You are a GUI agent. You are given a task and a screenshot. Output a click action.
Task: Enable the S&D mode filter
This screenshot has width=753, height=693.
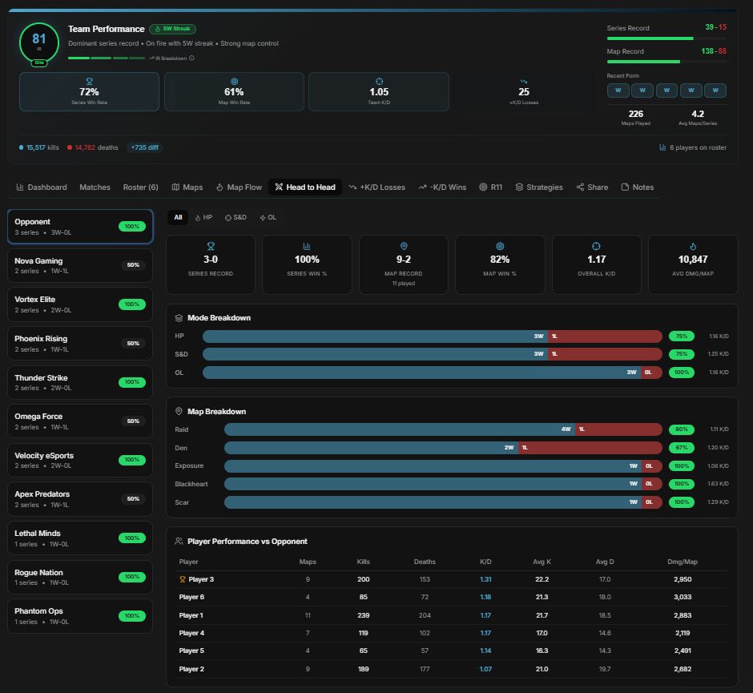[x=235, y=217]
